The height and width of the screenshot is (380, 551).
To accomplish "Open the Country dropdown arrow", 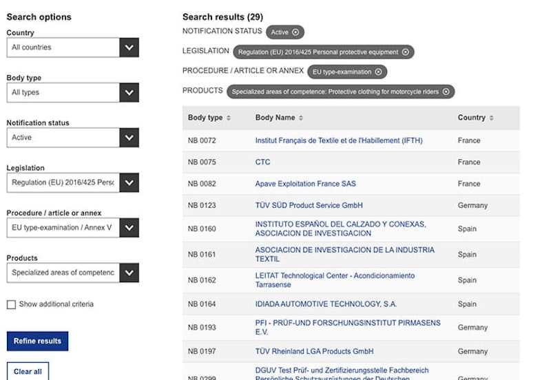I will coord(129,47).
